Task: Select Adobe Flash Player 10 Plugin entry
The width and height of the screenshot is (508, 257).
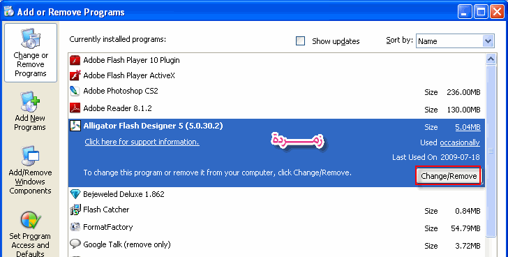Action: 276,60
